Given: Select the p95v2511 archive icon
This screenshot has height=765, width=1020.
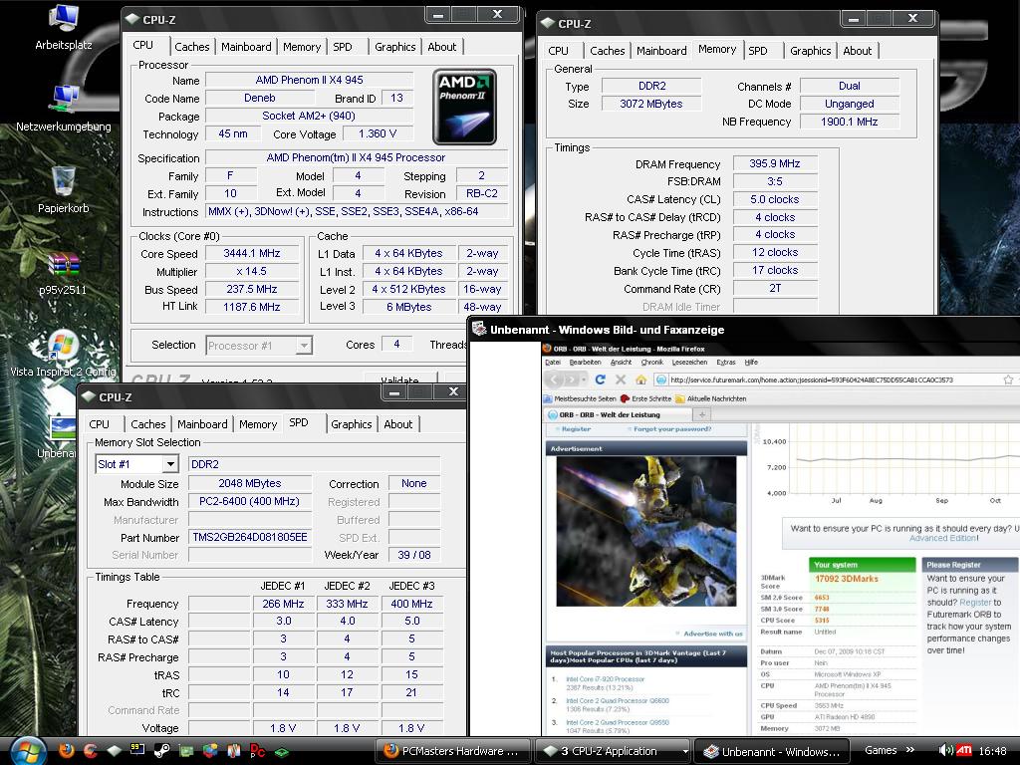Looking at the screenshot, I should tap(63, 273).
